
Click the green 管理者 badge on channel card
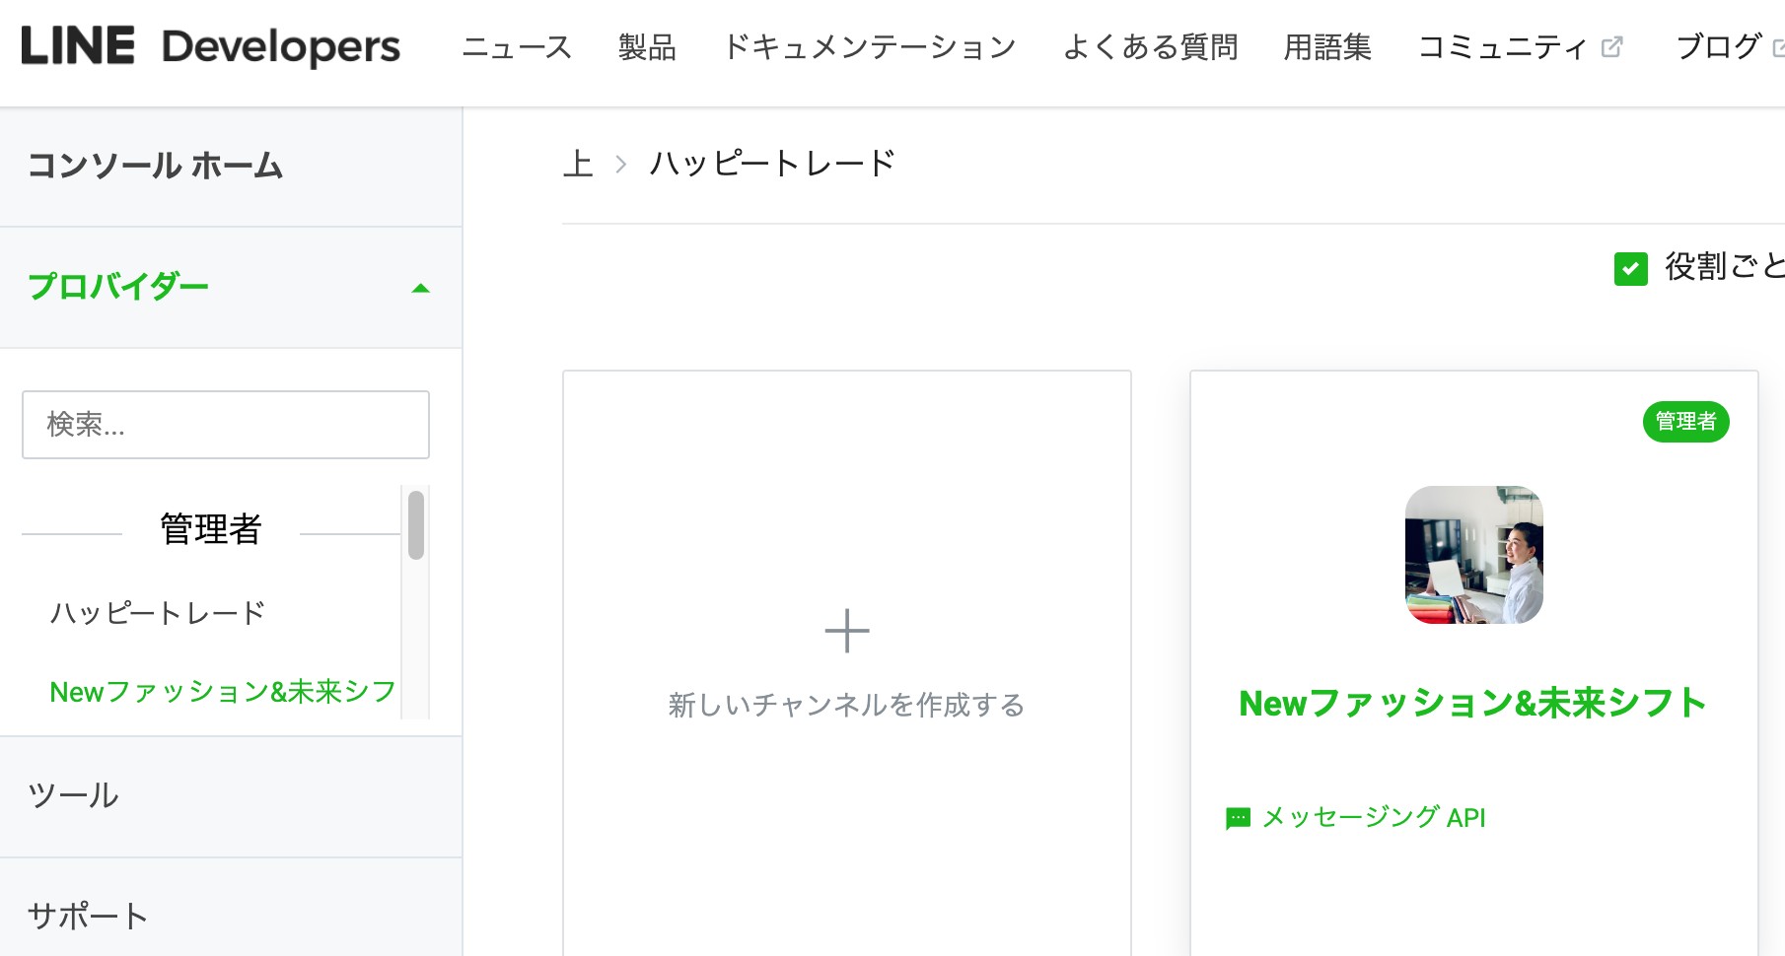pyautogui.click(x=1685, y=422)
